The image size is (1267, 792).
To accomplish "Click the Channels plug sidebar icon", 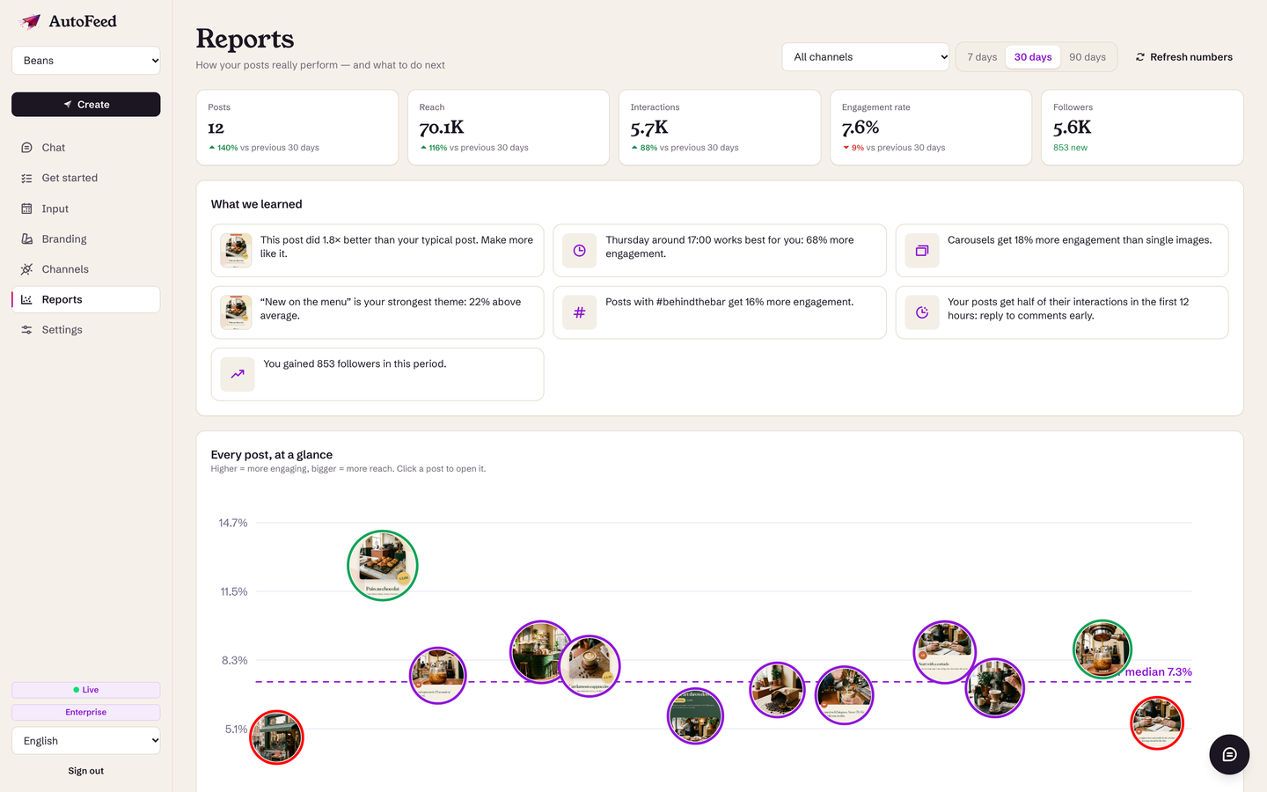I will tap(26, 269).
